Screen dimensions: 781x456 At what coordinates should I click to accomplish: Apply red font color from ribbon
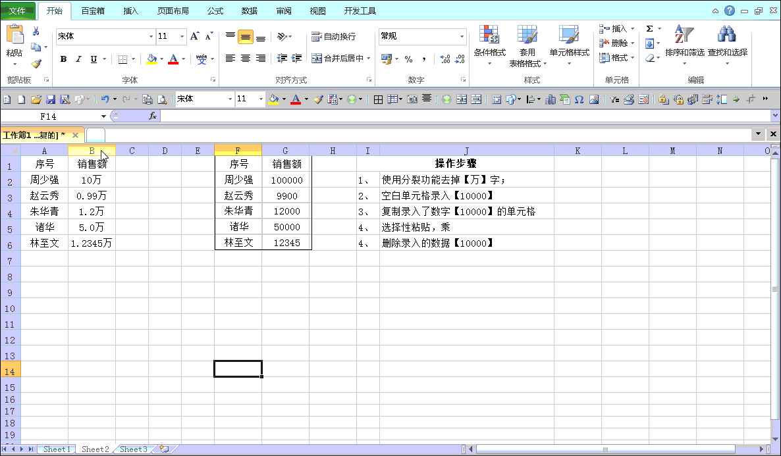(x=173, y=59)
